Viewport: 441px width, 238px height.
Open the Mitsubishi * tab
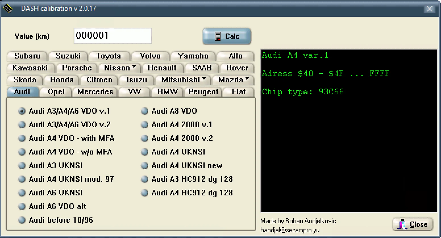pos(183,80)
